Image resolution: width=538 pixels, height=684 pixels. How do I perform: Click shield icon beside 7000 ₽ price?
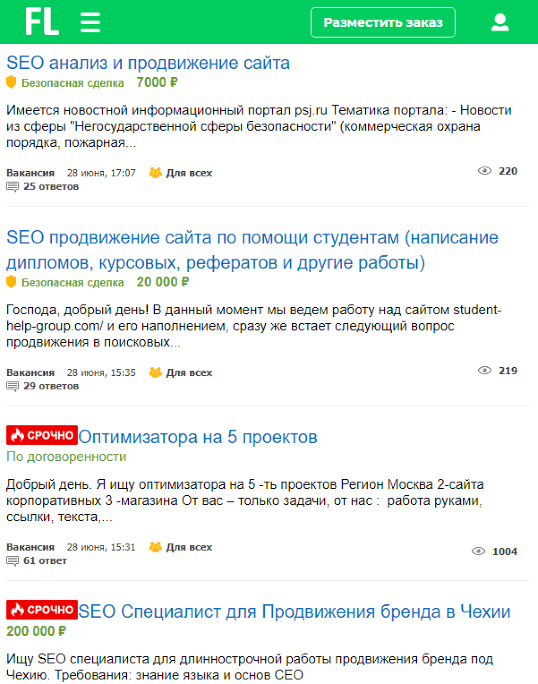coord(11,83)
